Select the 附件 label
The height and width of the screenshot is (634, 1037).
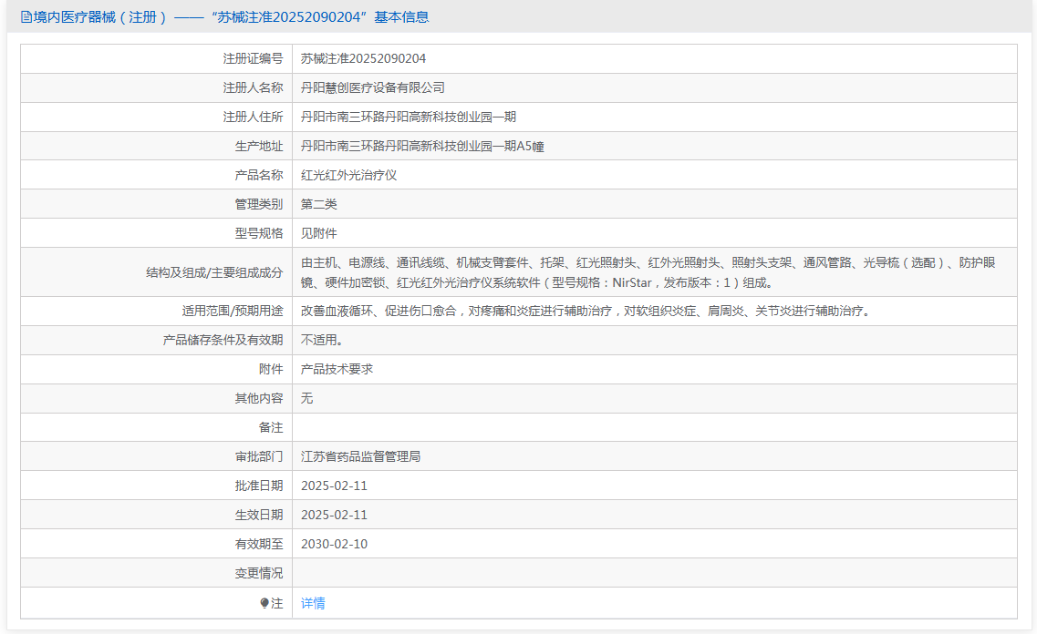tap(271, 369)
